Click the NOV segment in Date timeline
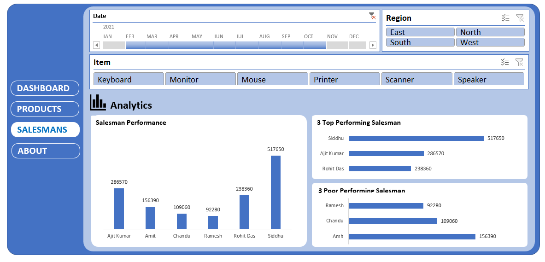Image resolution: width=545 pixels, height=262 pixels. pyautogui.click(x=337, y=45)
